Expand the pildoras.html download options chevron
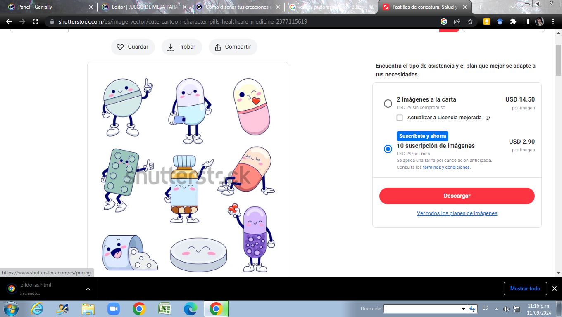The height and width of the screenshot is (317, 562). tap(88, 289)
